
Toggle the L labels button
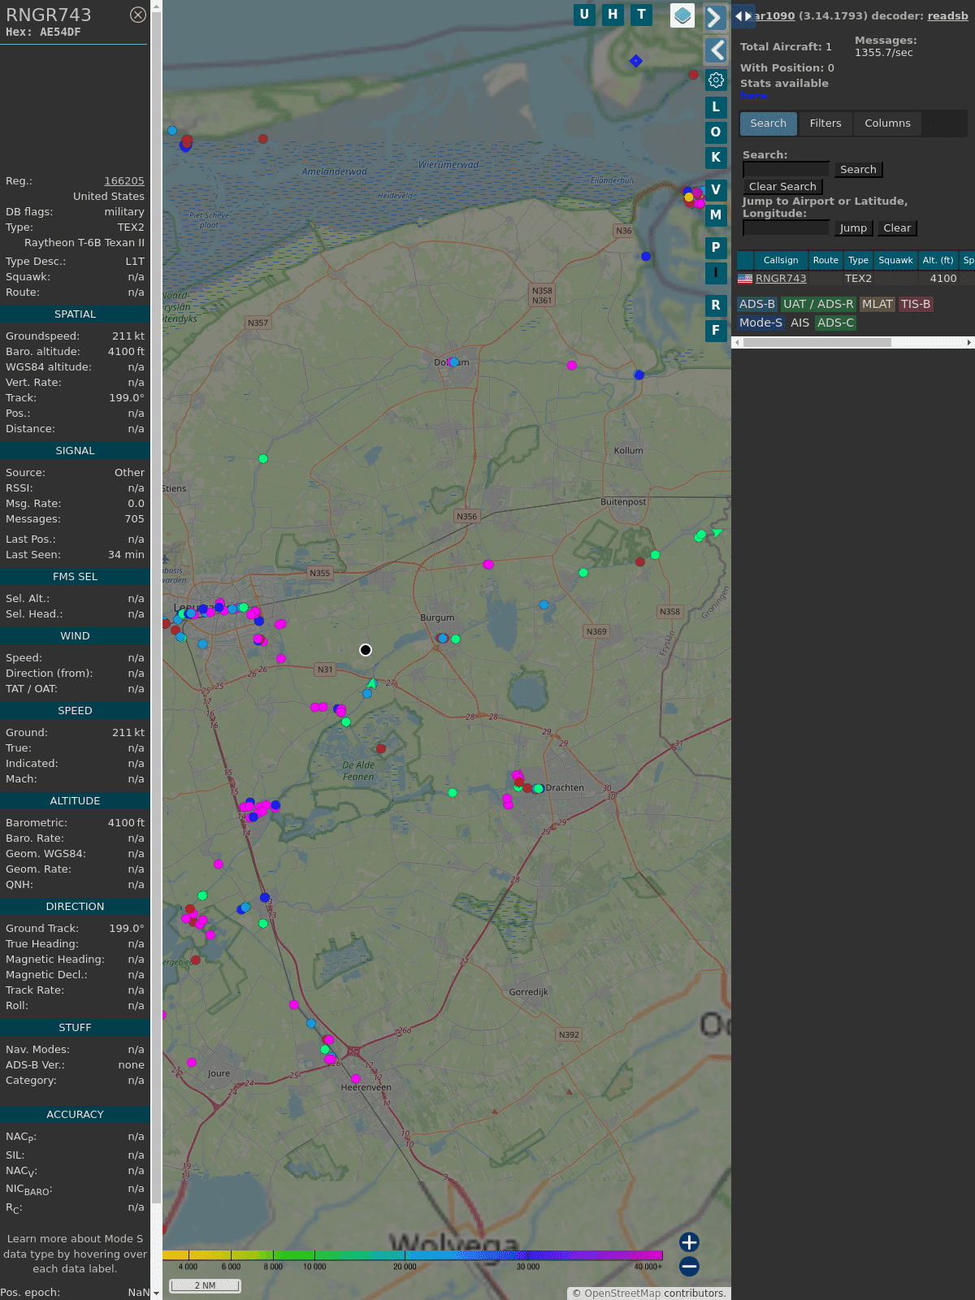coord(716,107)
